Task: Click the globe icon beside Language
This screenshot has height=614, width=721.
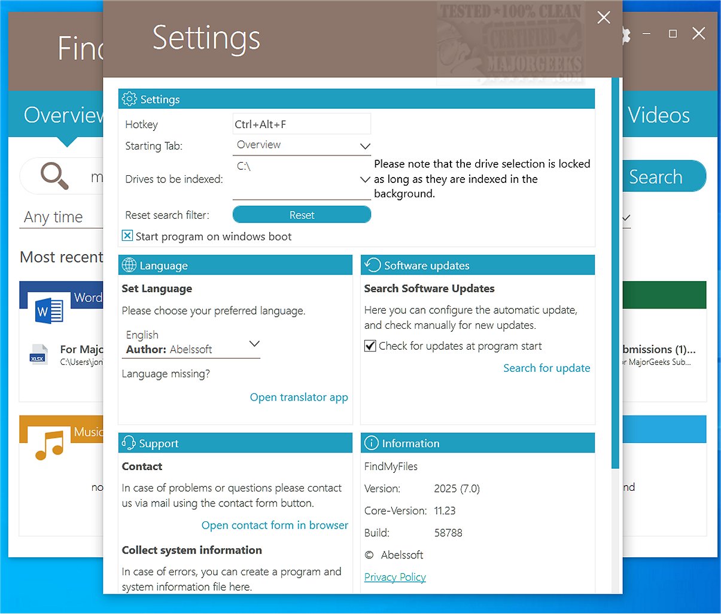Action: (129, 265)
